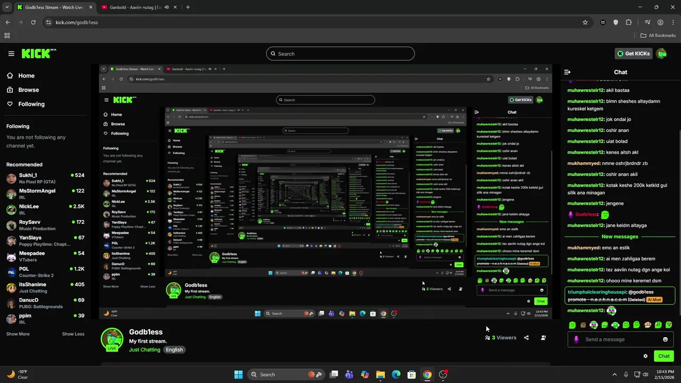Open chat settings gear icon
This screenshot has height=383, width=681.
coord(645,356)
